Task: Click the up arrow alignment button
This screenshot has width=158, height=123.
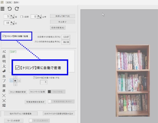Action: pyautogui.click(x=15, y=77)
